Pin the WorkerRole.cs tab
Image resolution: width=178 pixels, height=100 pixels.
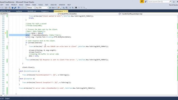tap(65, 11)
